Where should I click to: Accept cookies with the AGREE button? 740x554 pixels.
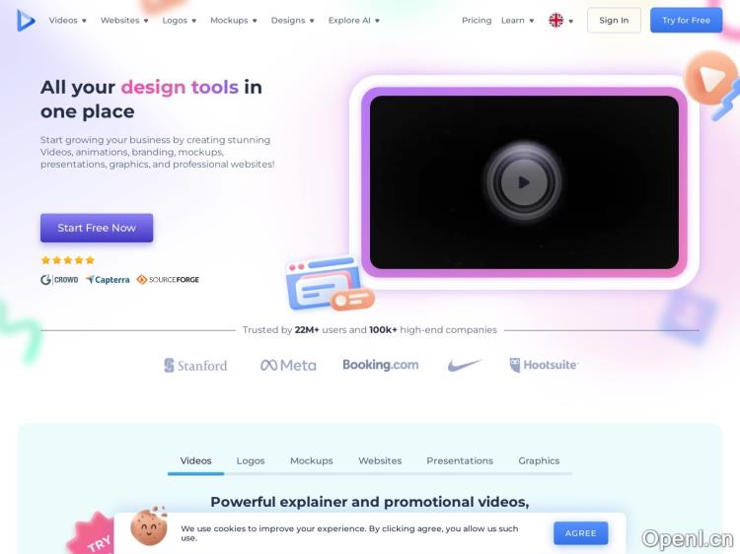pyautogui.click(x=580, y=533)
